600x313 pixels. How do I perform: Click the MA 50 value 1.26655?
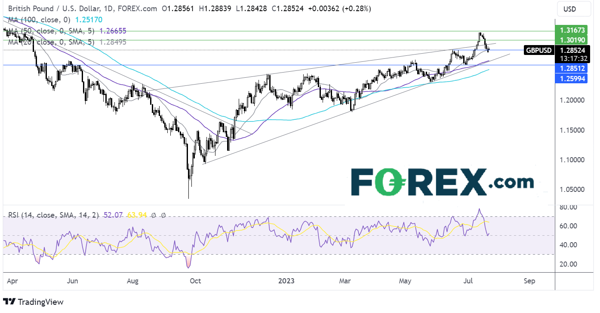(x=113, y=31)
